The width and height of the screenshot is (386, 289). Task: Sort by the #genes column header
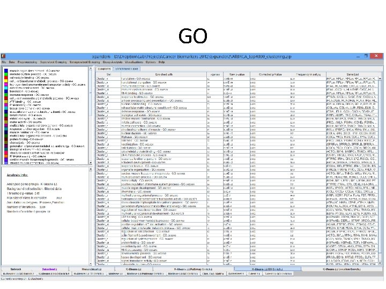(215, 74)
